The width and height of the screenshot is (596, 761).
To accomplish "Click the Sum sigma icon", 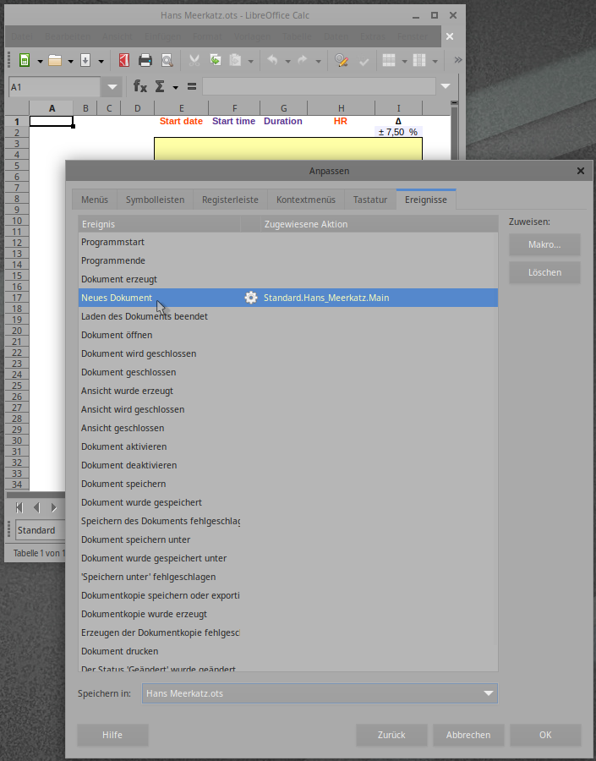I will pyautogui.click(x=159, y=87).
